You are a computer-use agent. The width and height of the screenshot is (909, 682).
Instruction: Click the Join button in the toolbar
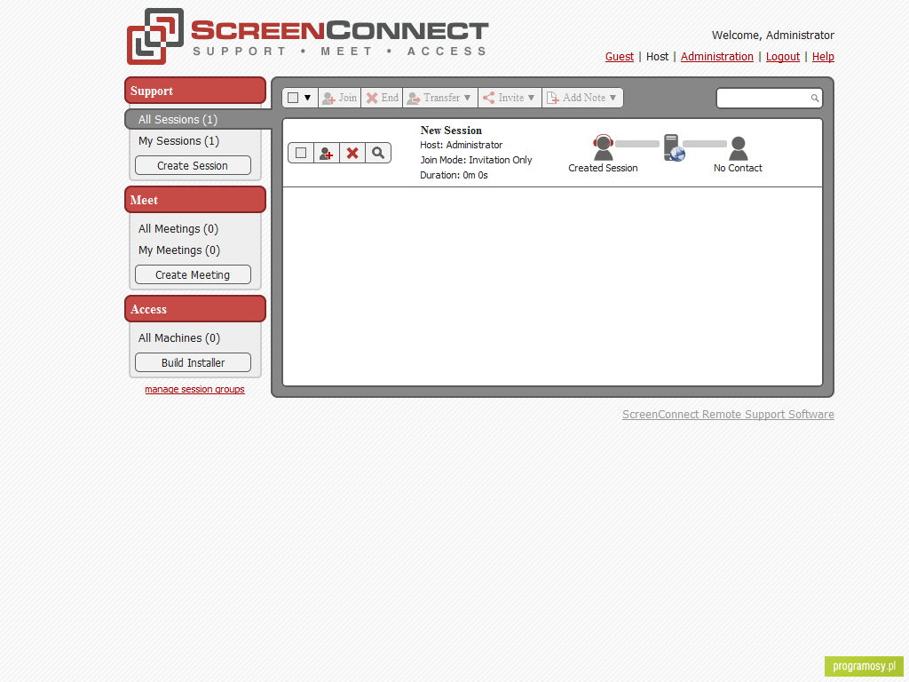pyautogui.click(x=340, y=98)
